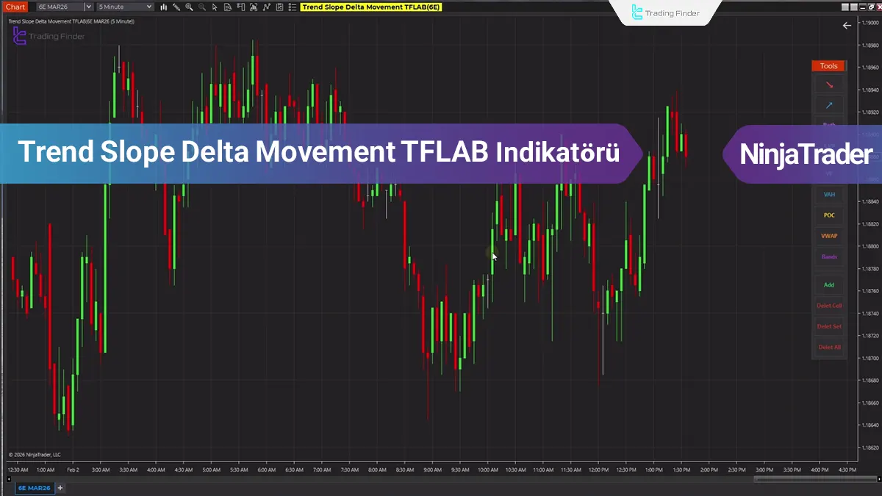Click the zoom out magnifier icon
Viewport: 882px width, 496px height.
click(x=202, y=7)
